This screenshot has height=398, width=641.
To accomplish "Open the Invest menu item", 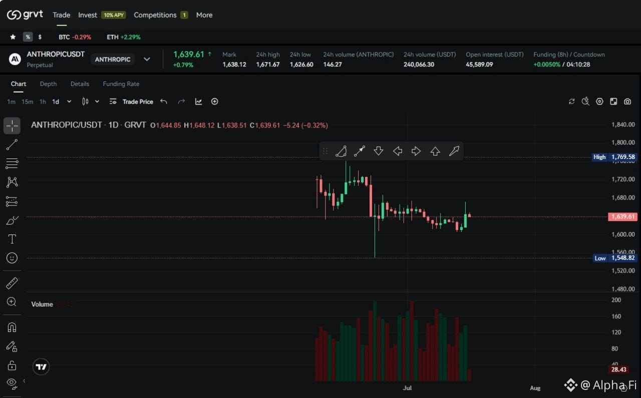I will click(x=88, y=15).
